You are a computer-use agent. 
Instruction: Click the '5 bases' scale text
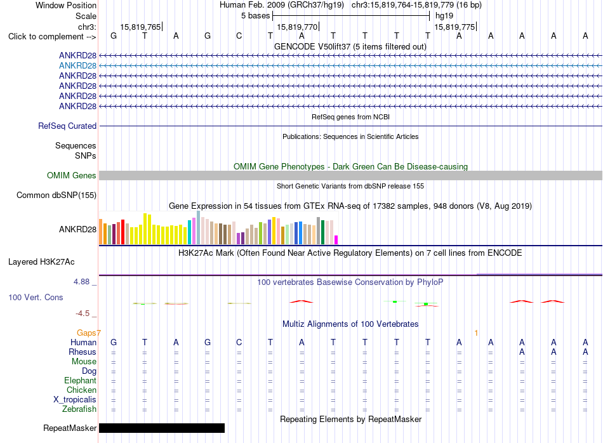coord(256,16)
